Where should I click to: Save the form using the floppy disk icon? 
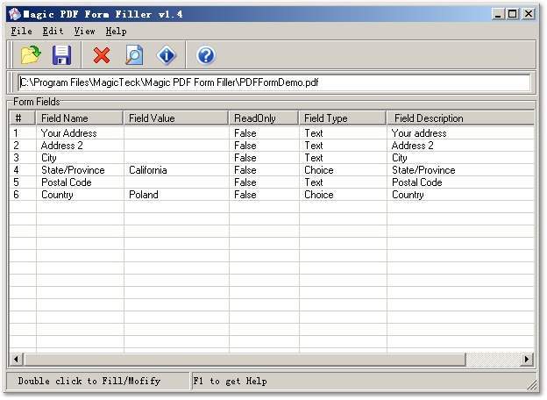coord(61,55)
